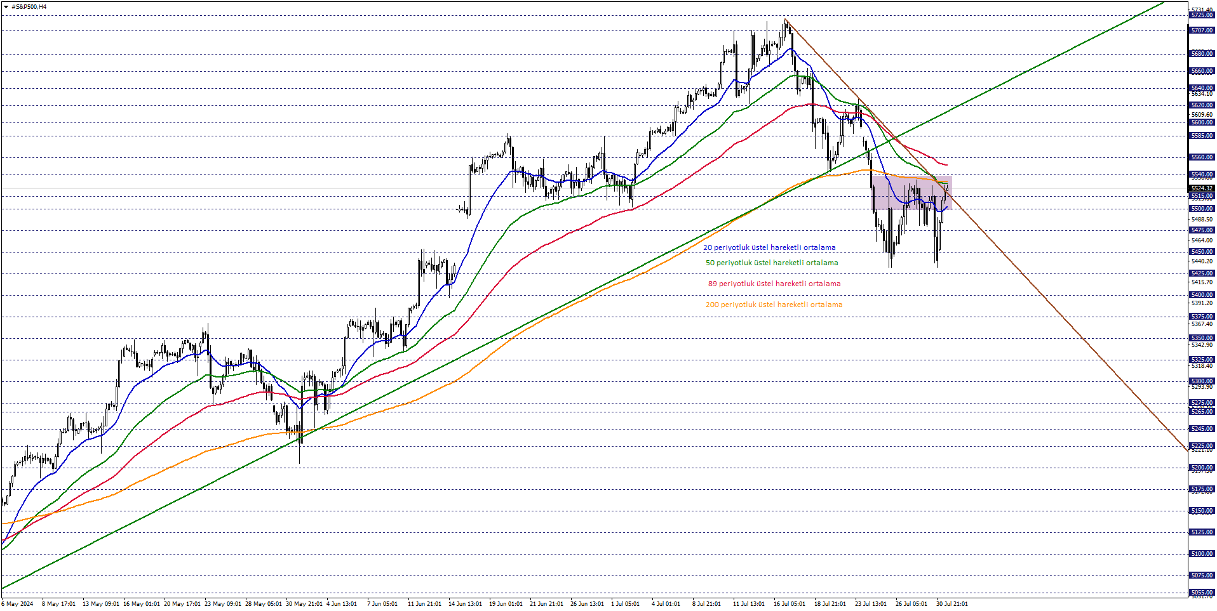Click the 26 Jun 13:01 time label

click(587, 604)
